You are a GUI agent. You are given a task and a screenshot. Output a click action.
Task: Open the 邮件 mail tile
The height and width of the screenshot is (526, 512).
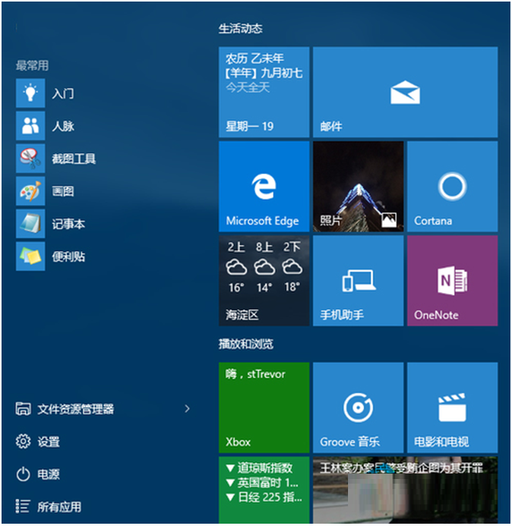[x=405, y=92]
